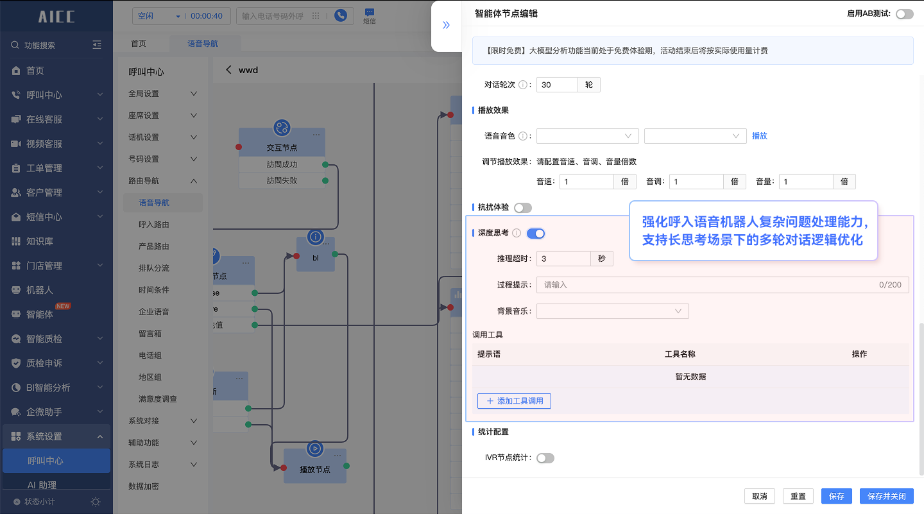Screen dimensions: 924x514
Task: Click the 质检申诉 shield icon
Action: pyautogui.click(x=16, y=363)
